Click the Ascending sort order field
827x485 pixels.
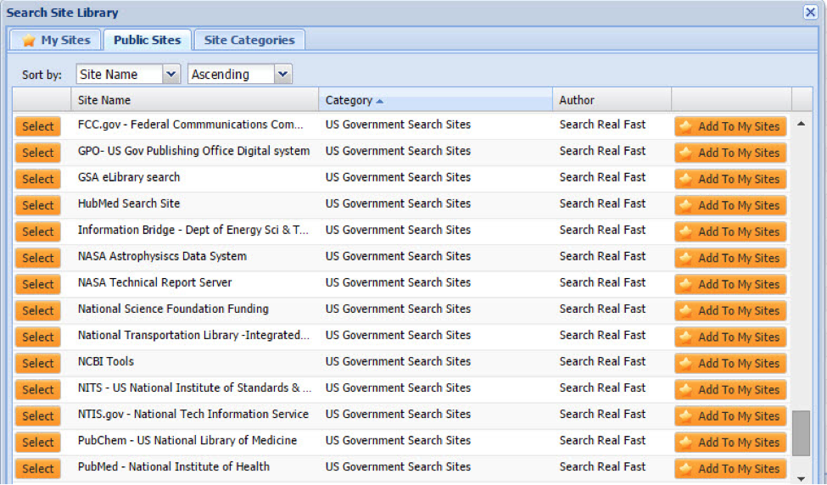(232, 75)
